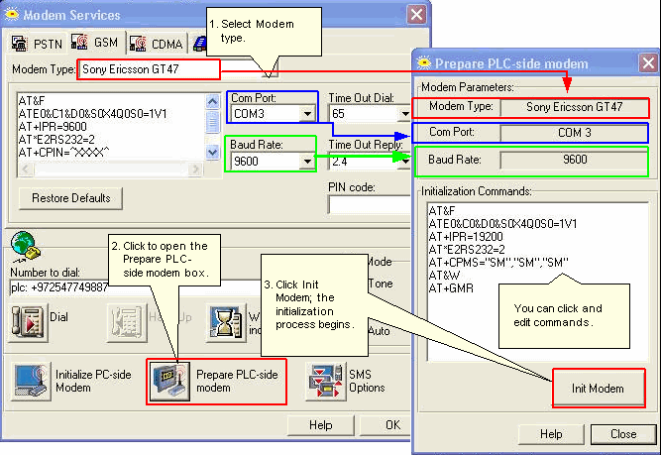
Task: Click the Restore Defaults button
Action: [70, 198]
